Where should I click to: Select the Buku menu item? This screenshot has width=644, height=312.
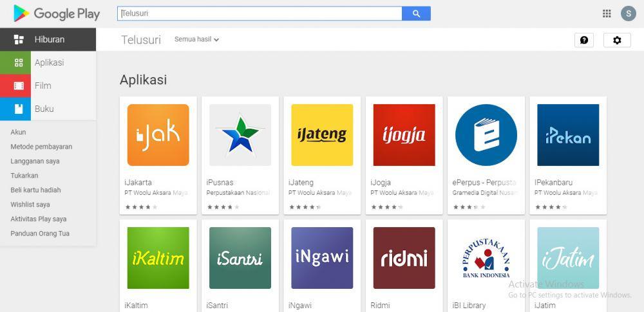click(x=48, y=109)
